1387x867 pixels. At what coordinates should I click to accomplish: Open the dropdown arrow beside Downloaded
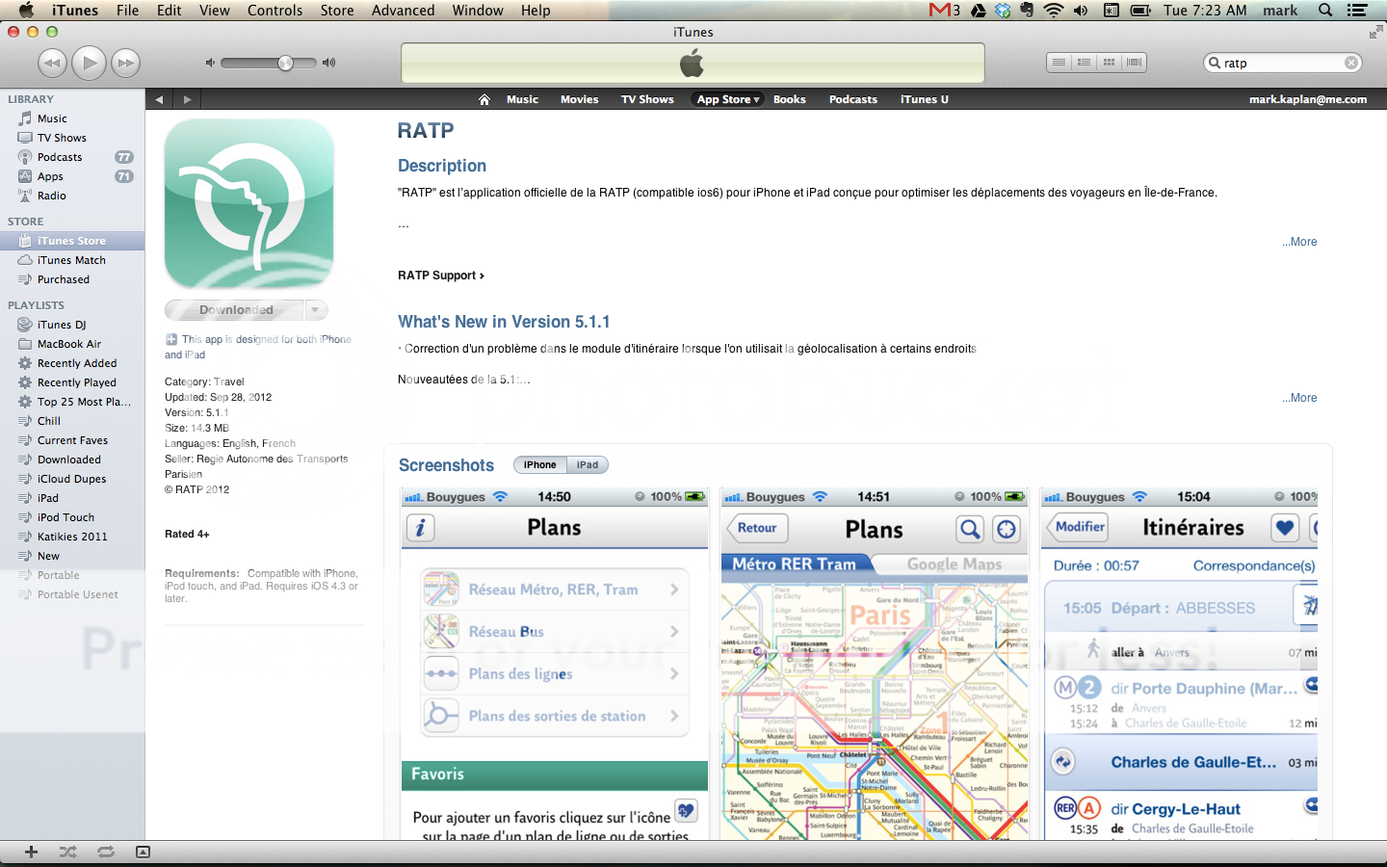tap(316, 310)
